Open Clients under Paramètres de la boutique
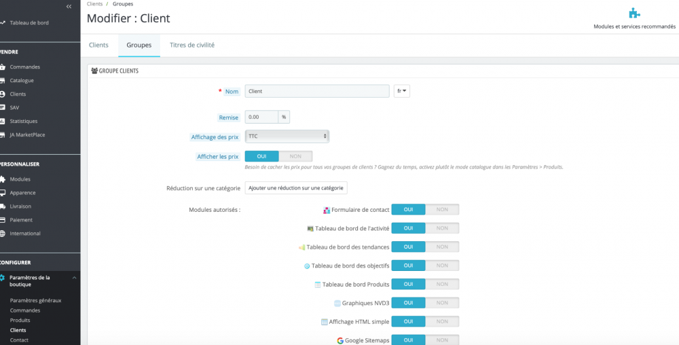 pyautogui.click(x=18, y=330)
